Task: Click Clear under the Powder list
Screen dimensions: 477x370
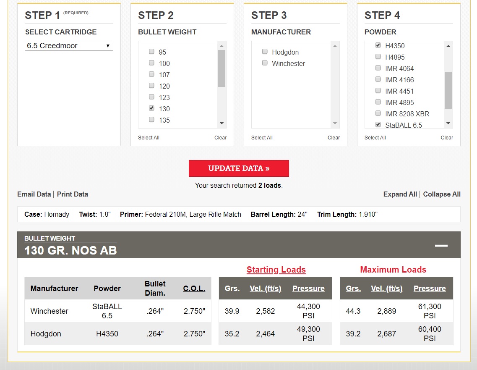Action: click(446, 138)
